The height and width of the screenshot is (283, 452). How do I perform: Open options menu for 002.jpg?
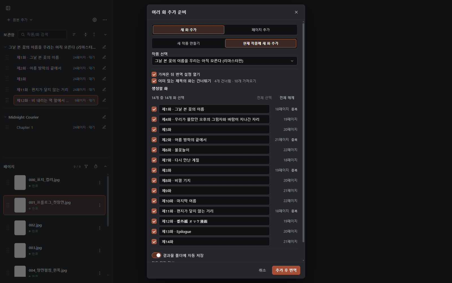[100, 228]
